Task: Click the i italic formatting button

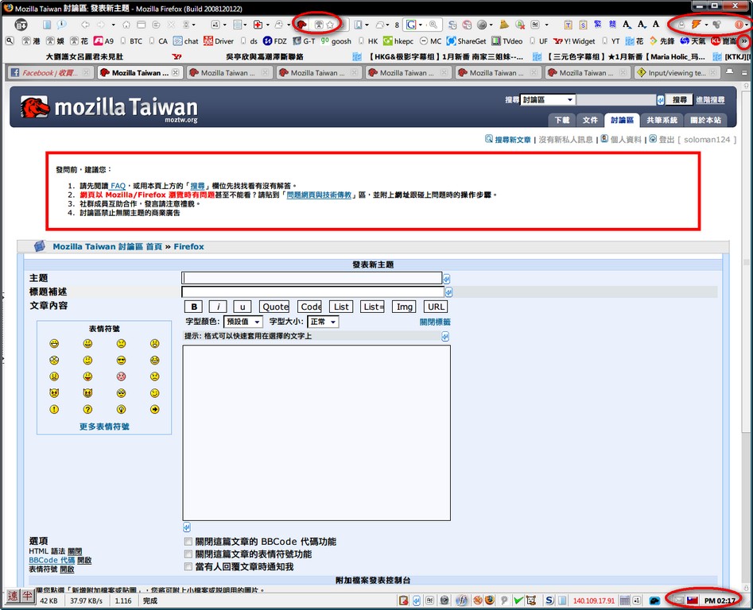Action: [x=218, y=307]
